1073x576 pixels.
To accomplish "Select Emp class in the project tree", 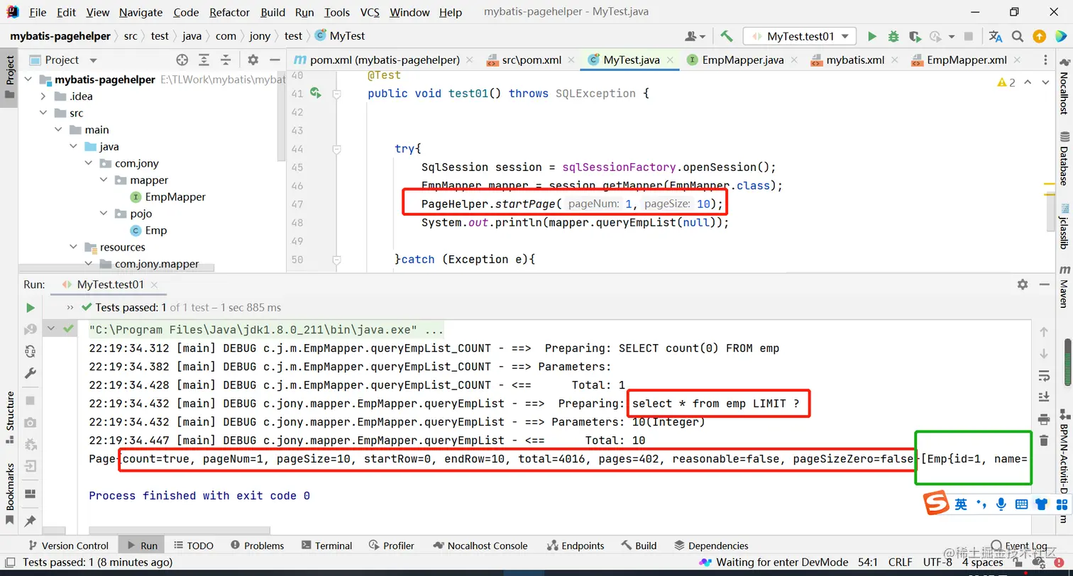I will click(x=148, y=231).
